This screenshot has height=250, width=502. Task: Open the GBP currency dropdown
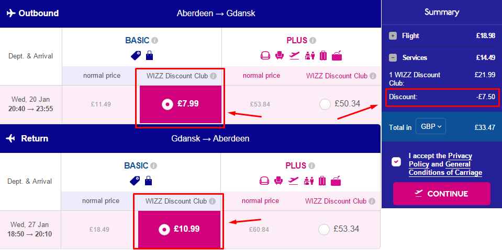pos(431,126)
